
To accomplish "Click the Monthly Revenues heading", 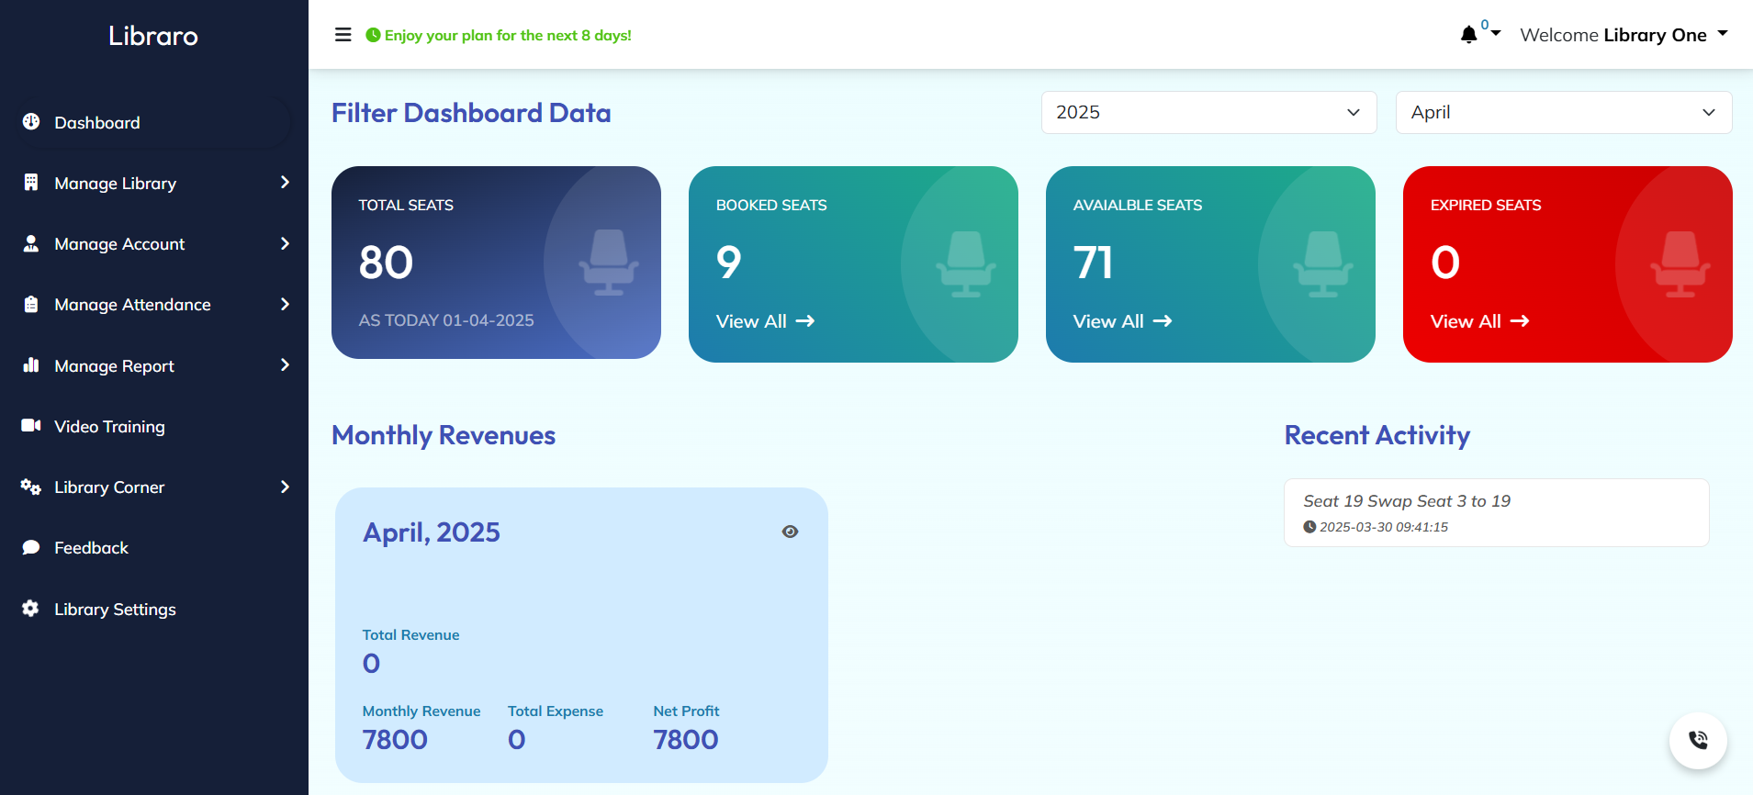I will click(444, 435).
